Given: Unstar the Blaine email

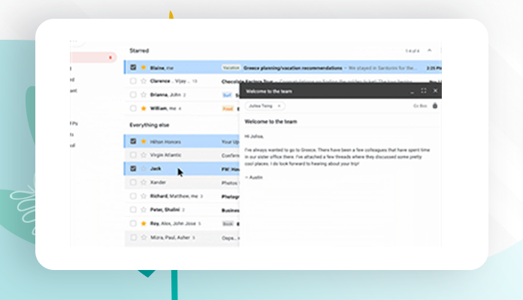Looking at the screenshot, I should [144, 67].
